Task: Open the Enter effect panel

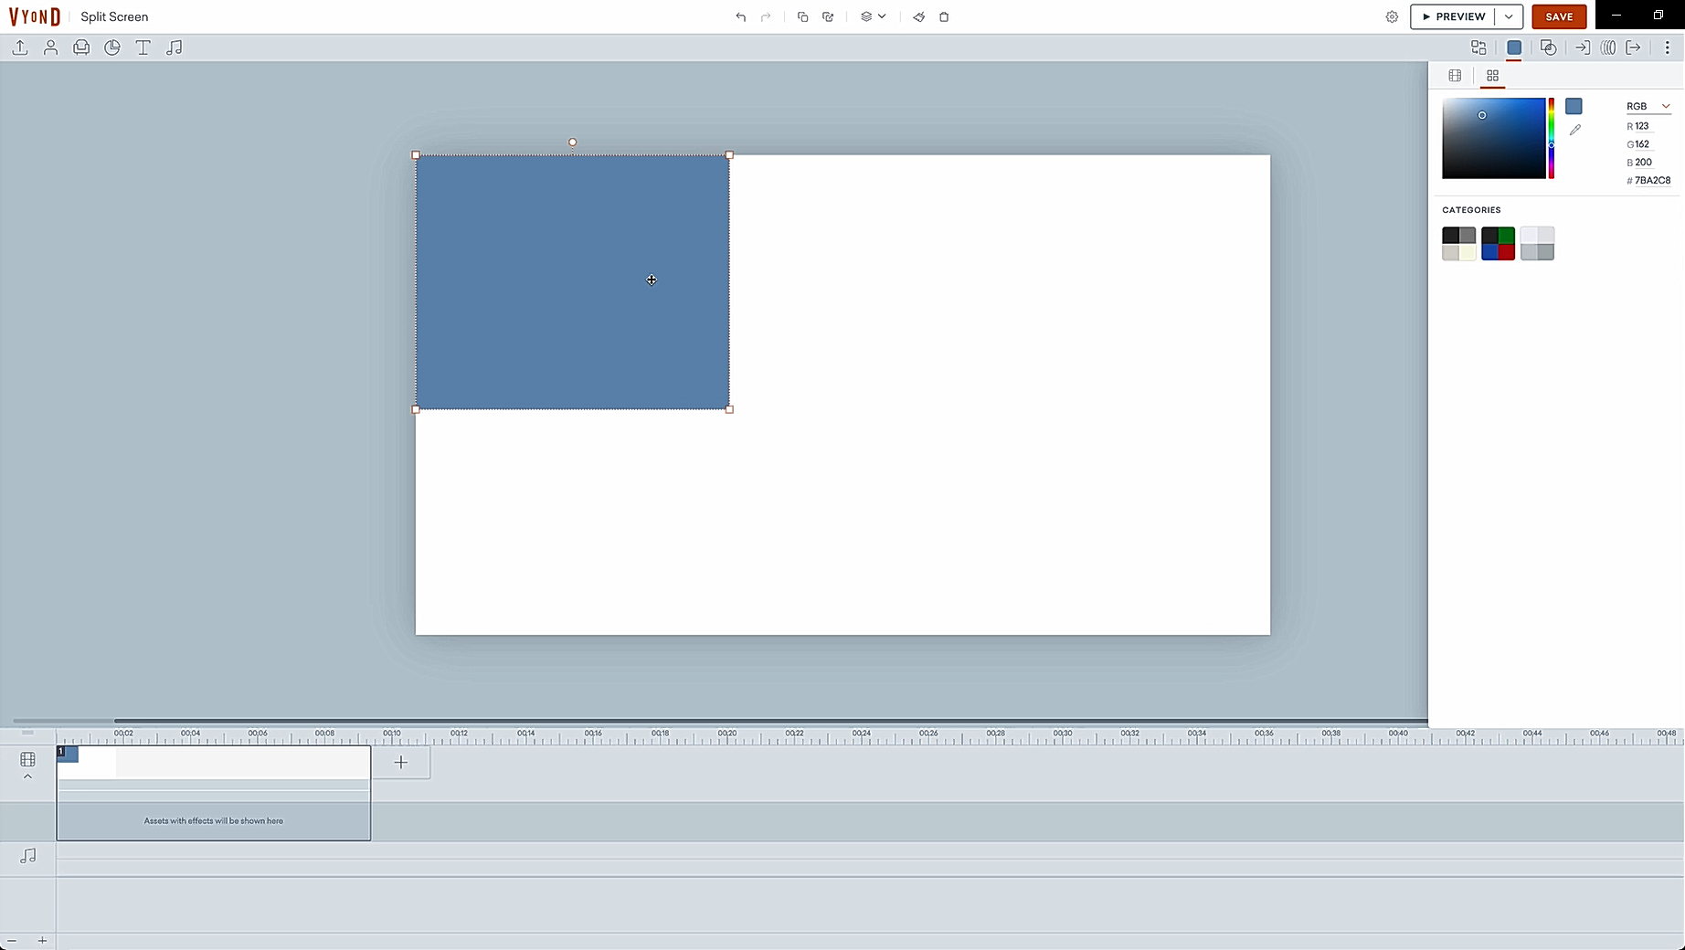Action: click(1582, 47)
